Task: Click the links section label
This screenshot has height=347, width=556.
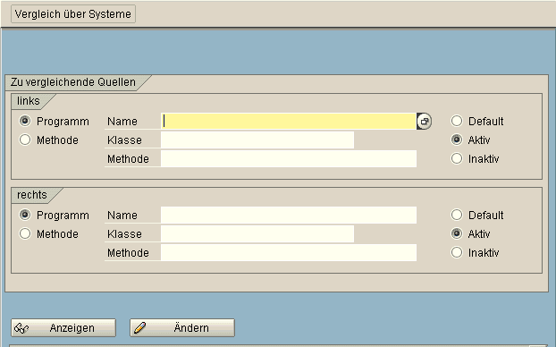Action: pyautogui.click(x=29, y=101)
